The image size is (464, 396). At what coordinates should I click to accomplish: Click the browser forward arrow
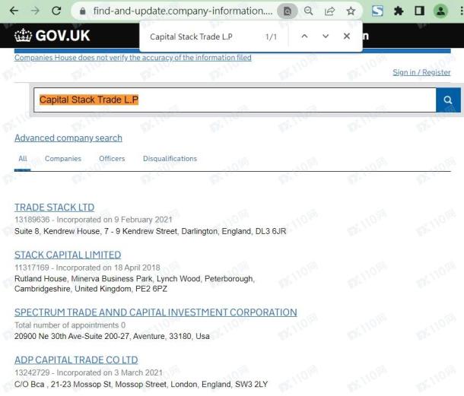(35, 11)
